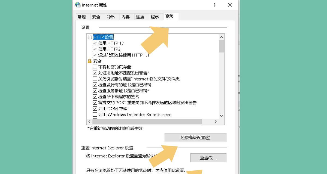The width and height of the screenshot is (327, 174).
Task: Select the HTTP 设置 page icon
Action: click(90, 37)
